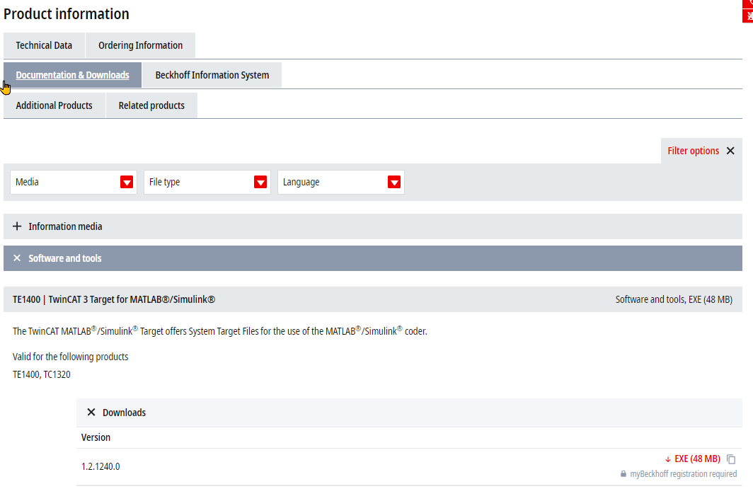
Task: Copy download link with the copy icon
Action: [731, 459]
